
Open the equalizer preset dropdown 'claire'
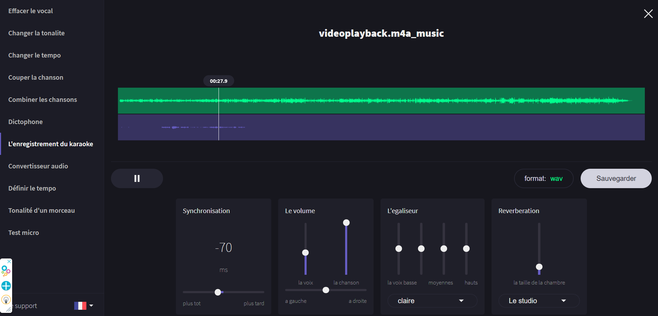pyautogui.click(x=432, y=301)
